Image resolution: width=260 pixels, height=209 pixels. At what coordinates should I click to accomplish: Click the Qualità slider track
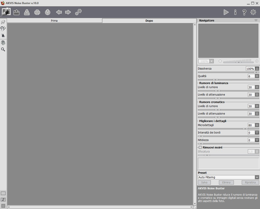coord(228,80)
